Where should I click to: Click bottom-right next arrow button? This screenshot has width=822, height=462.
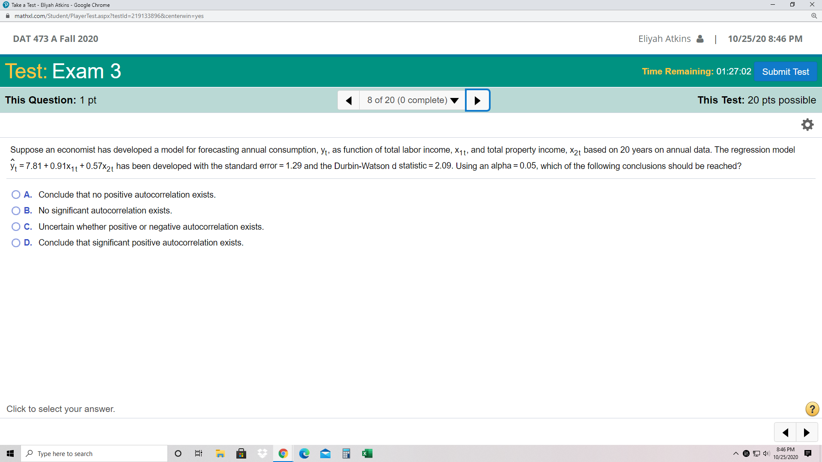807,432
